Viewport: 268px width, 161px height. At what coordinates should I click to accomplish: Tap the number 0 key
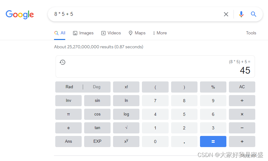pos(155,141)
